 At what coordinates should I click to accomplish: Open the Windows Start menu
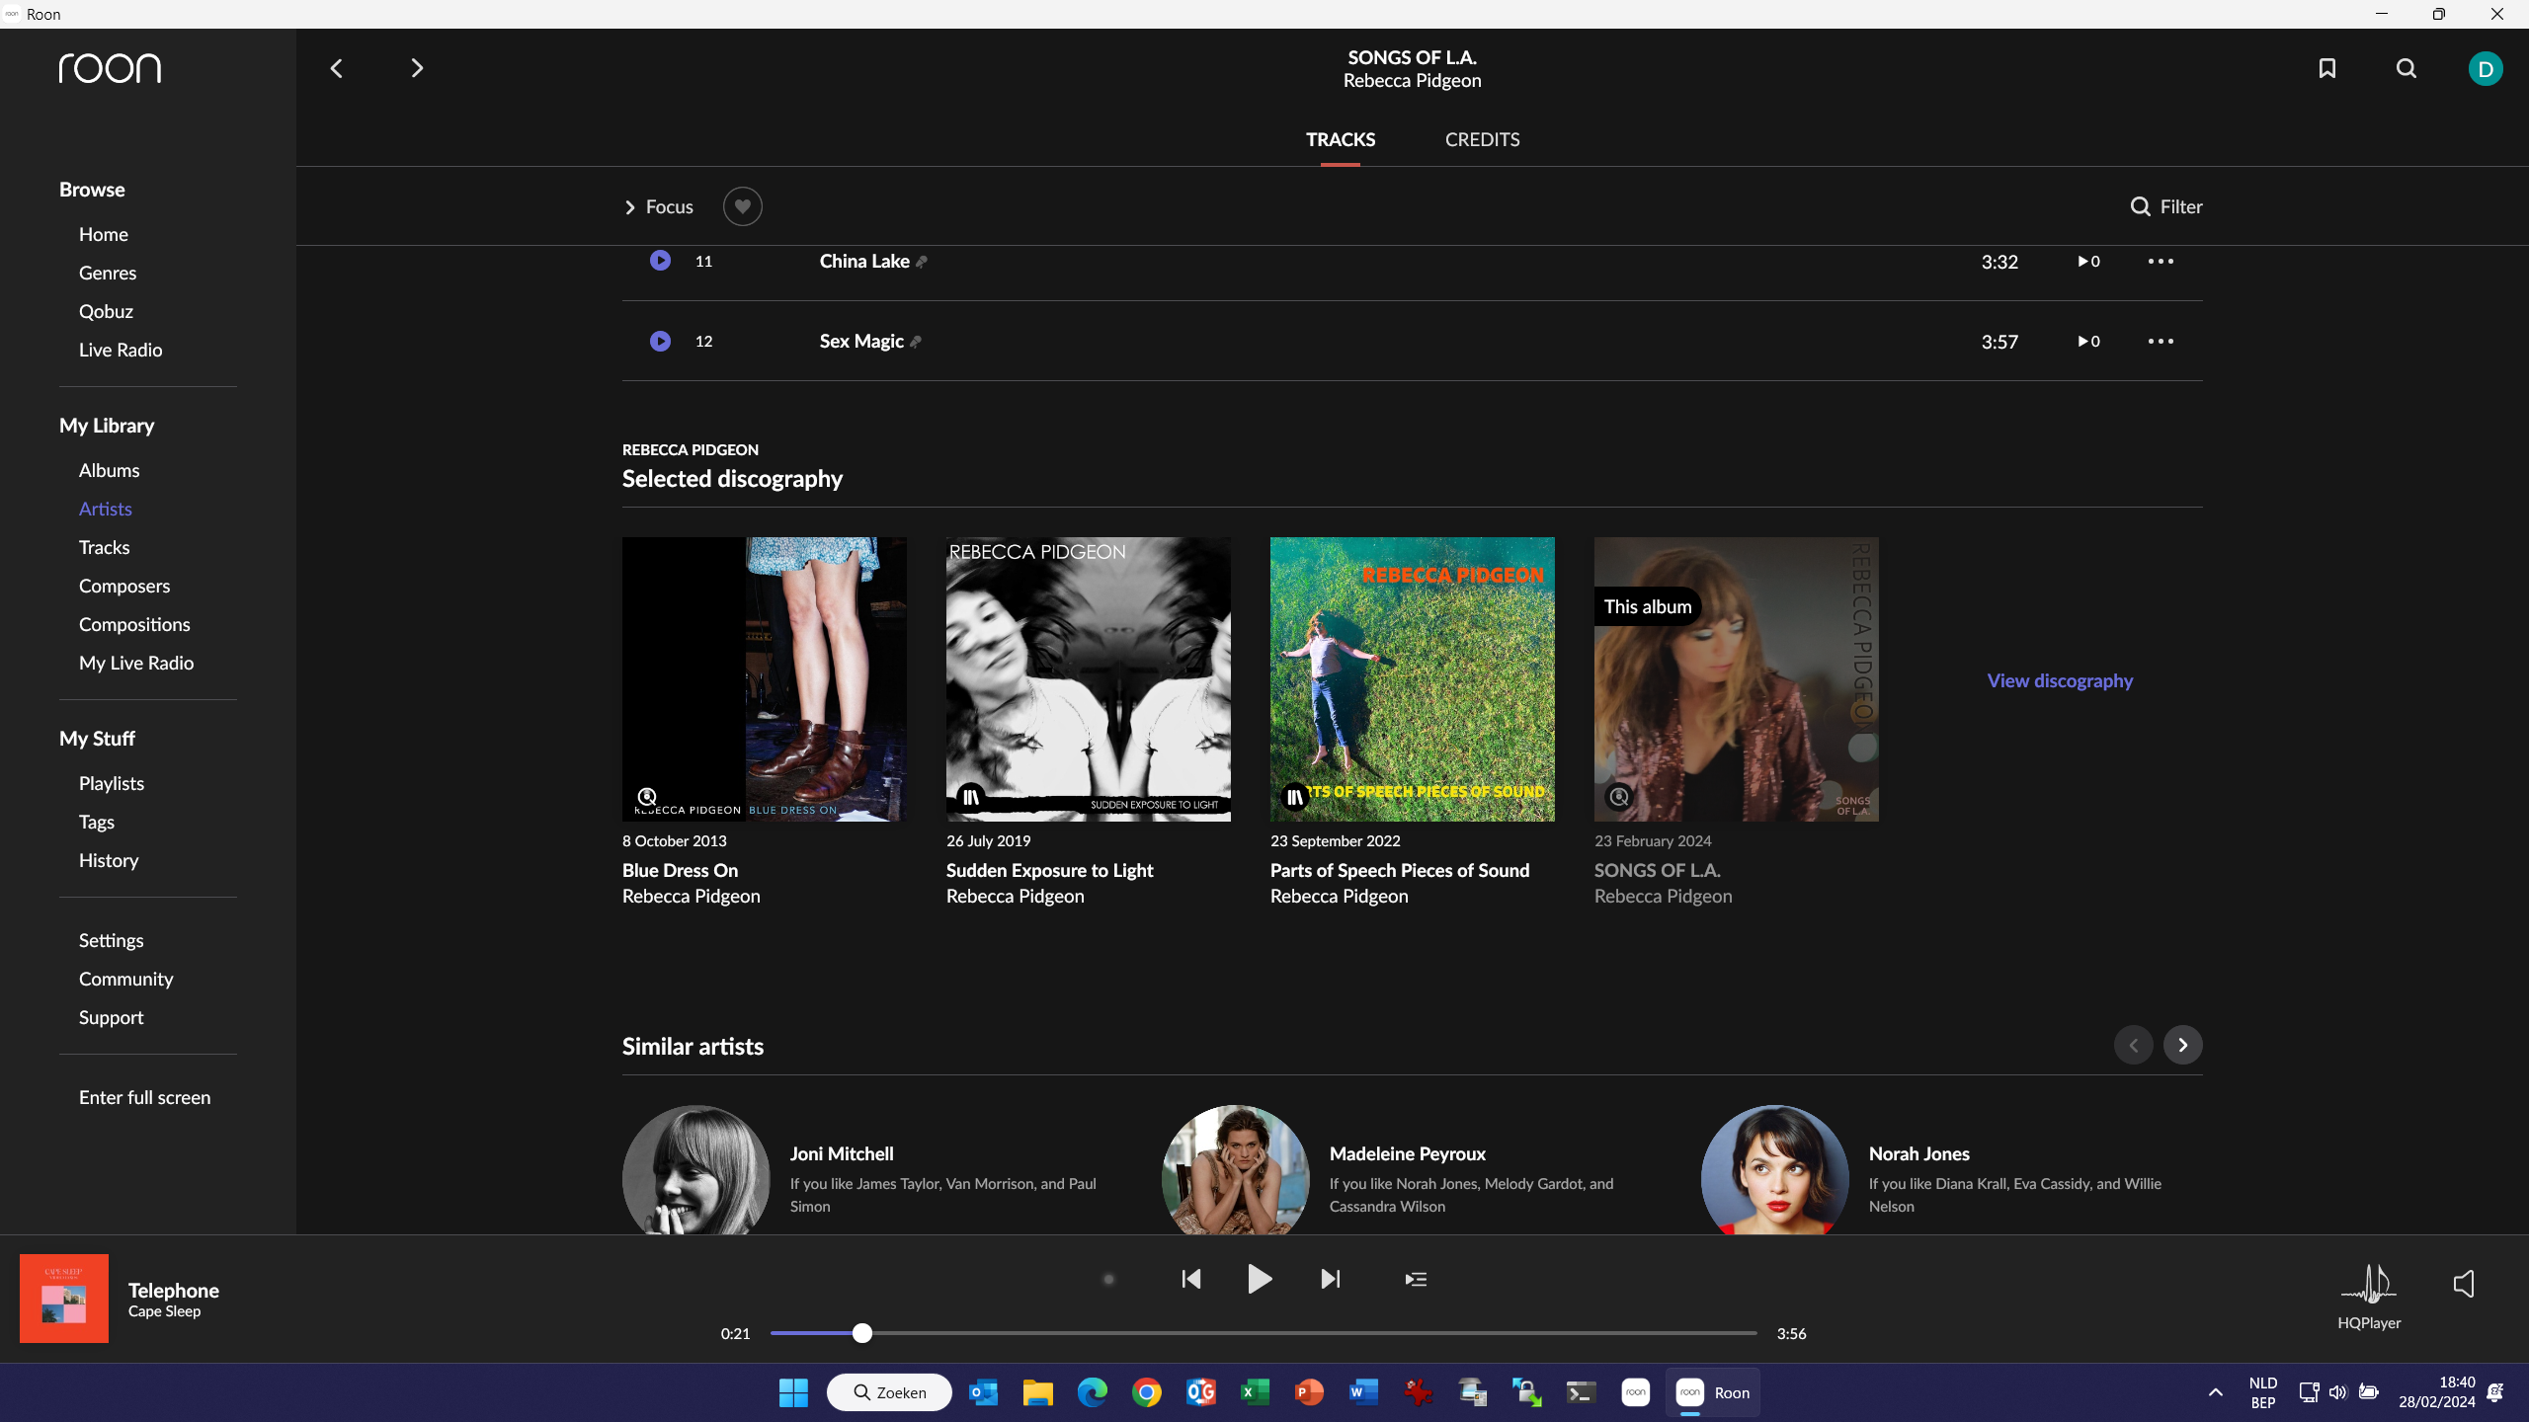pyautogui.click(x=793, y=1392)
